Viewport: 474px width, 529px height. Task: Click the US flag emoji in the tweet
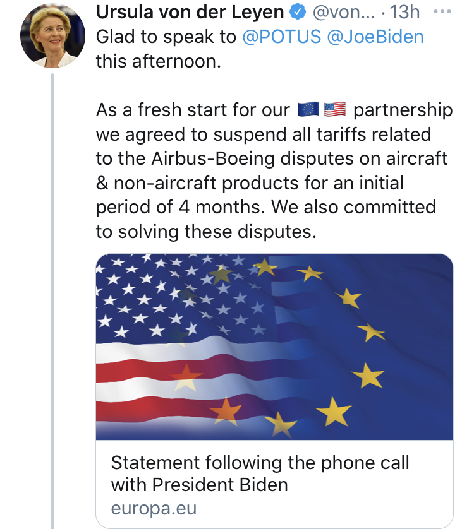335,110
